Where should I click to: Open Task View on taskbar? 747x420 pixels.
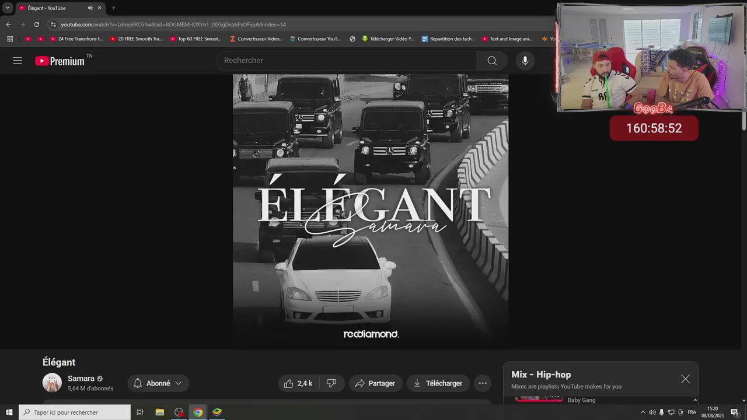tap(140, 412)
